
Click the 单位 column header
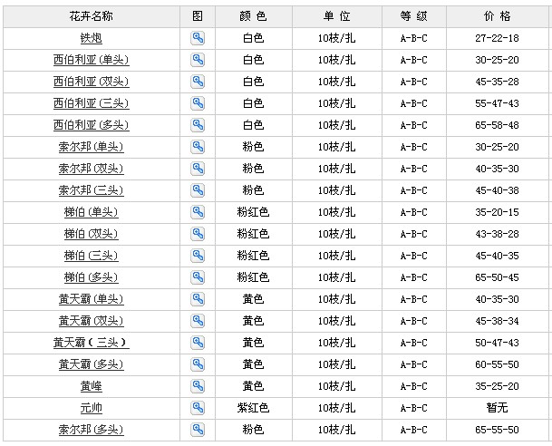tap(337, 16)
